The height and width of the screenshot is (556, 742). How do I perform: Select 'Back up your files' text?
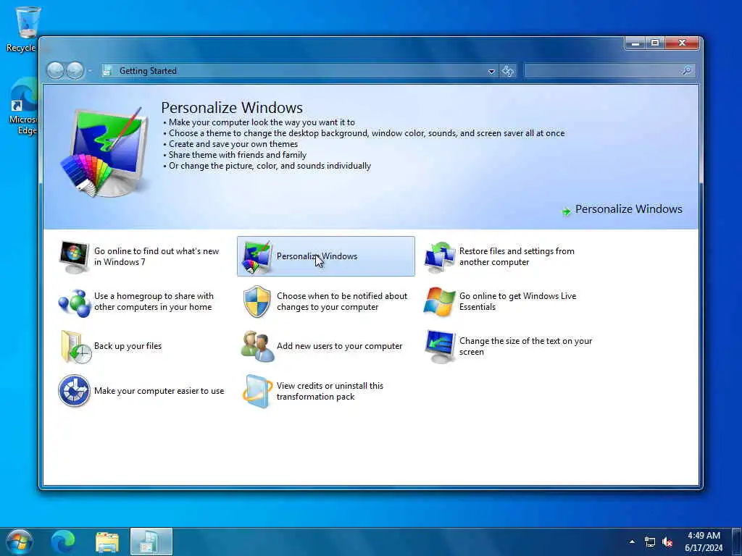(128, 346)
